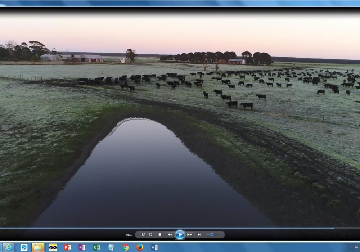
Task: Open Google Chrome from the taskbar
Action: [125, 247]
